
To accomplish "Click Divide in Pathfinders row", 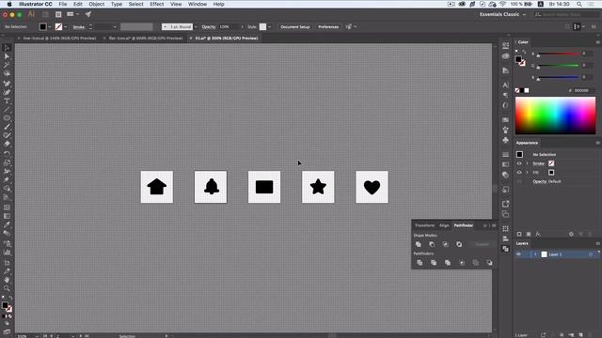I will (420, 263).
